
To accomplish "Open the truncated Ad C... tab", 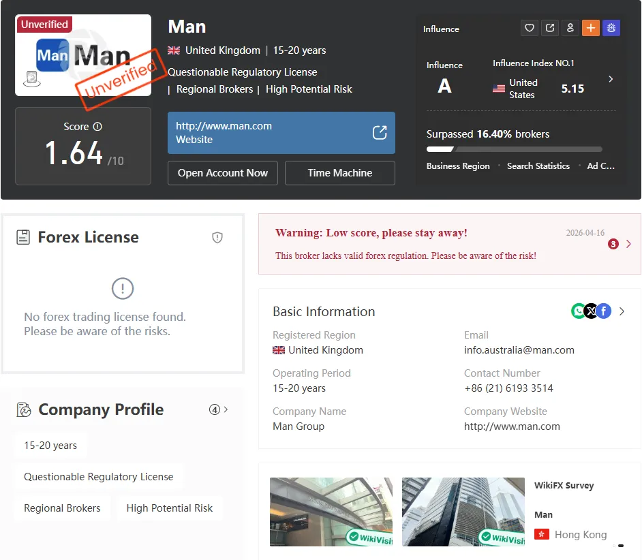I will (x=601, y=166).
